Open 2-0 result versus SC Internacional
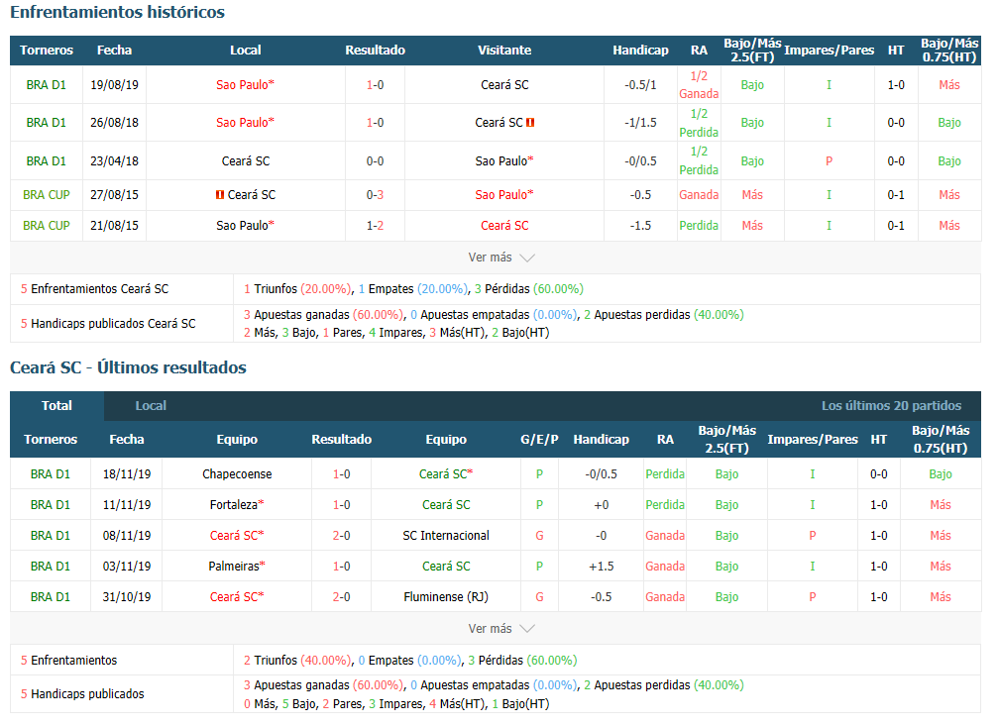Screen dimensions: 999x725 342,535
